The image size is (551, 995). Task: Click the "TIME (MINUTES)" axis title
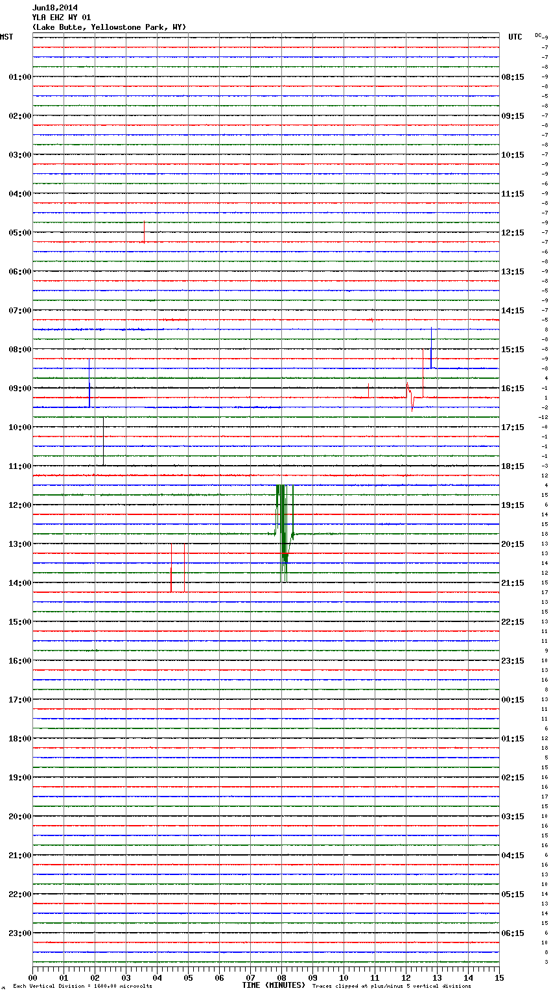click(x=274, y=985)
